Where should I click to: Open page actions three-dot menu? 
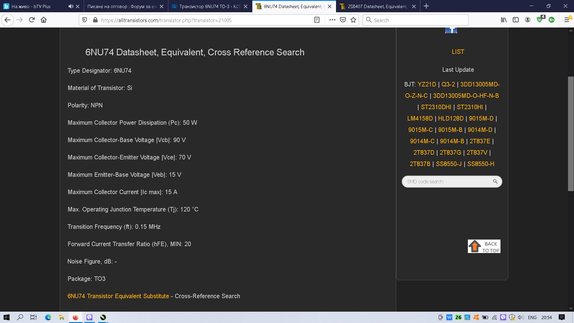click(x=332, y=20)
